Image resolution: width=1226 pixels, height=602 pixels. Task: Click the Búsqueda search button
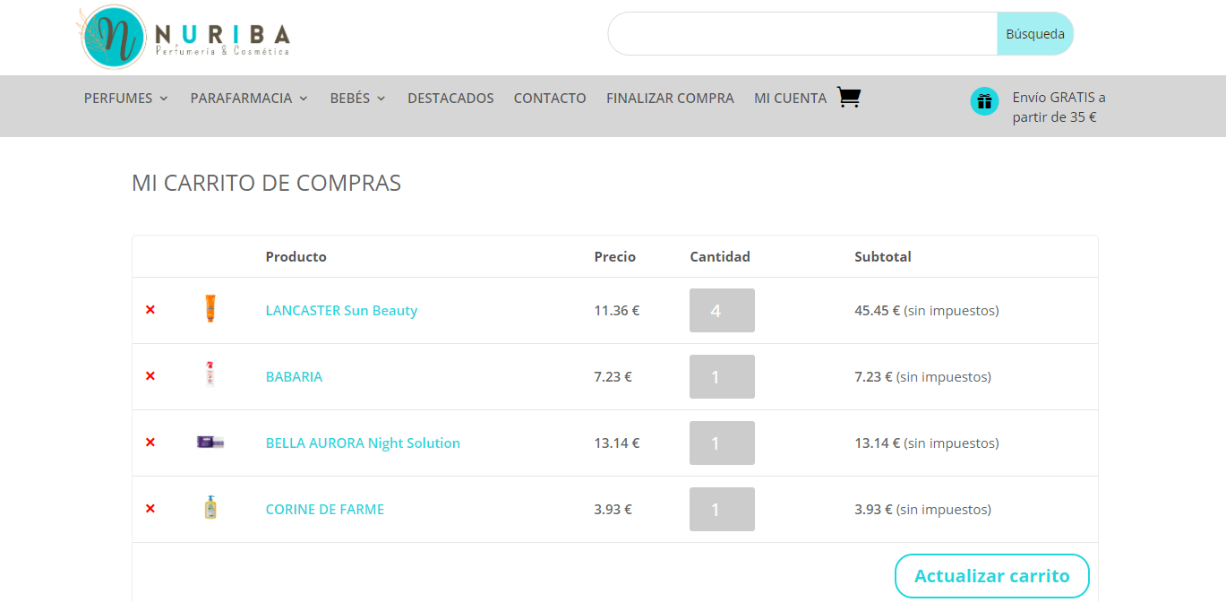(1035, 34)
